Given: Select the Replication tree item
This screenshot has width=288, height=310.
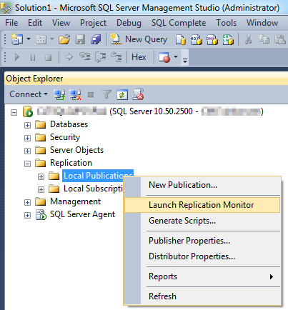Looking at the screenshot, I should (71, 163).
